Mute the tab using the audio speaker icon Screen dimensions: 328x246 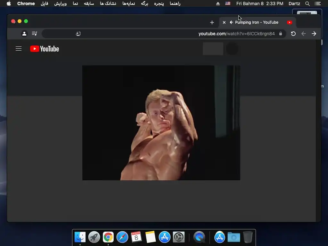(x=231, y=22)
